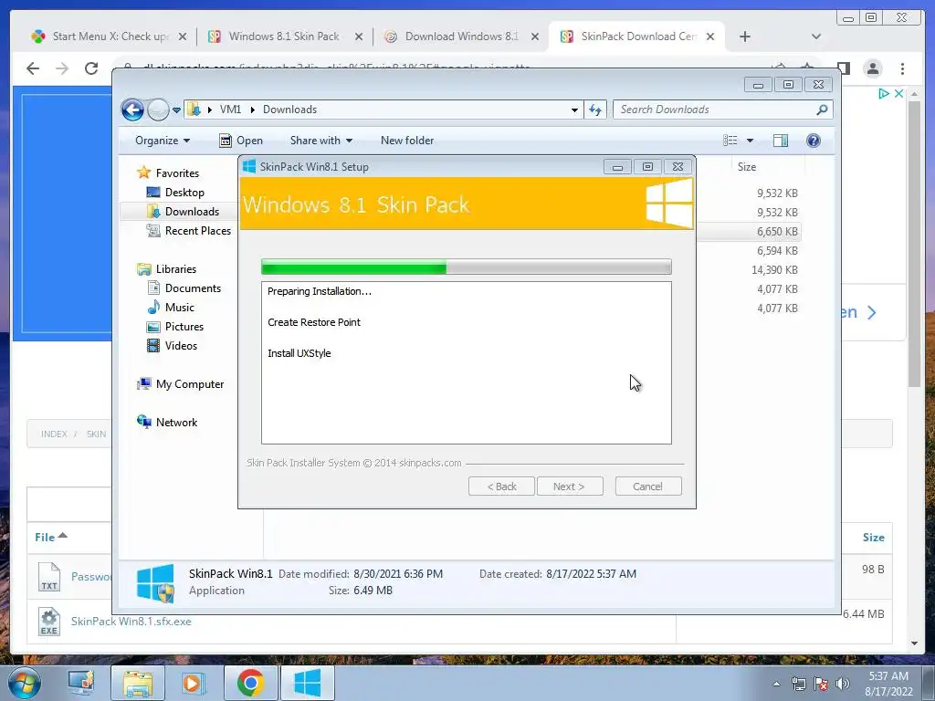Select the file row with 6,650 KB

click(x=749, y=231)
